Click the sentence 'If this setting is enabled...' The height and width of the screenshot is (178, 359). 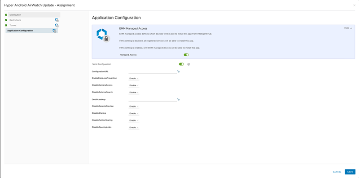click(x=160, y=48)
